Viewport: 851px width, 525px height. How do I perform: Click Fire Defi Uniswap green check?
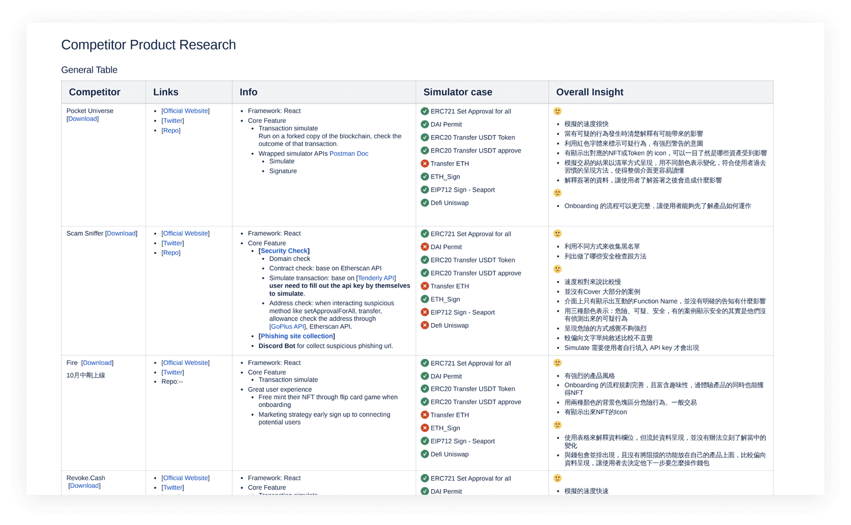[x=425, y=454]
